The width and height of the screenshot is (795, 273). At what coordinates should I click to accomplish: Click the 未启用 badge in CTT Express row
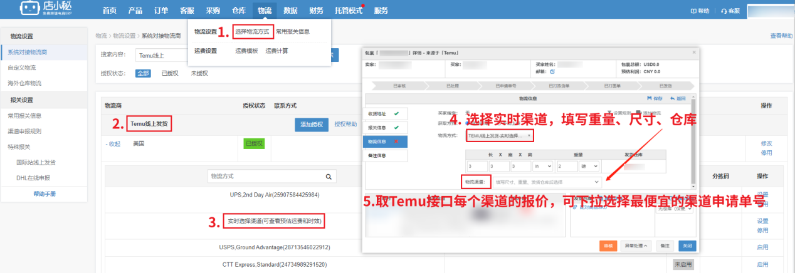683,265
